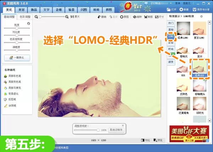
Task: Click the 一键美化 button
Action: pyautogui.click(x=17, y=58)
